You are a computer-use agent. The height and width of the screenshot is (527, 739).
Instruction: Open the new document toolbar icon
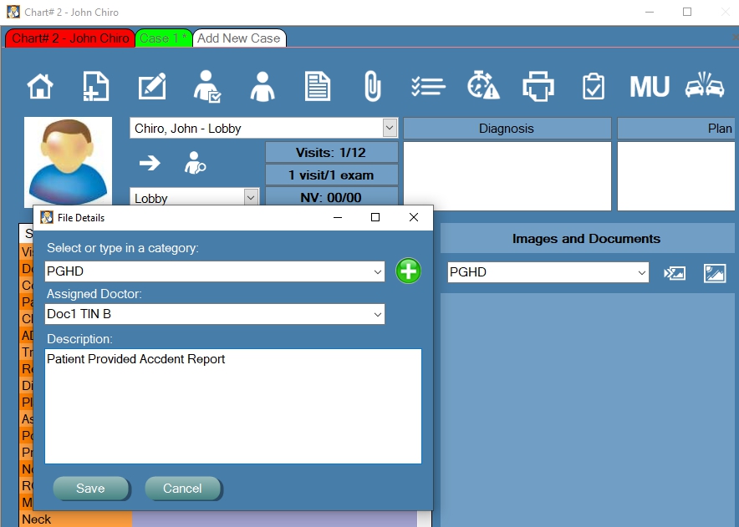pyautogui.click(x=94, y=85)
